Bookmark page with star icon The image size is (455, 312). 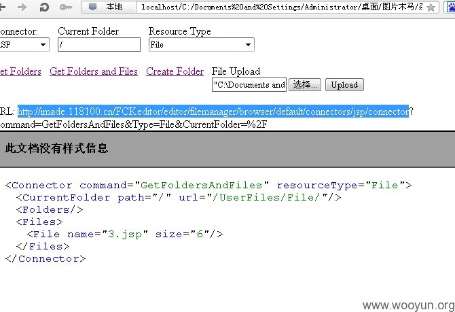coord(431,7)
